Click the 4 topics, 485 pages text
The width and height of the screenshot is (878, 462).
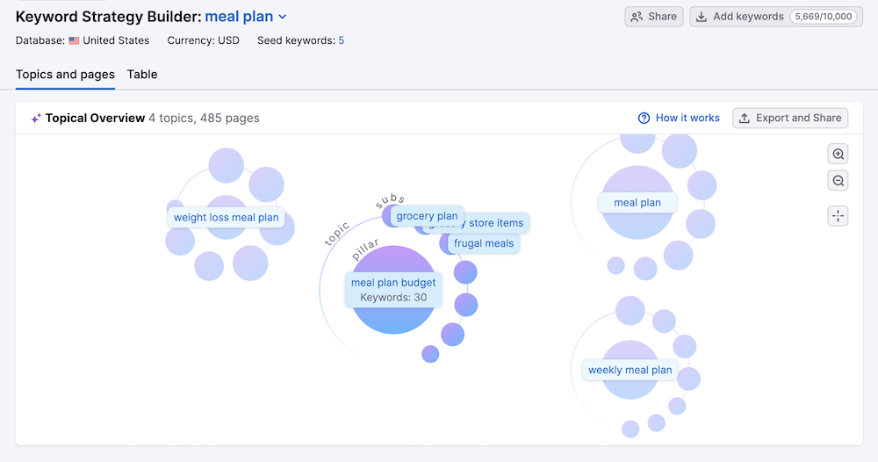pyautogui.click(x=204, y=119)
